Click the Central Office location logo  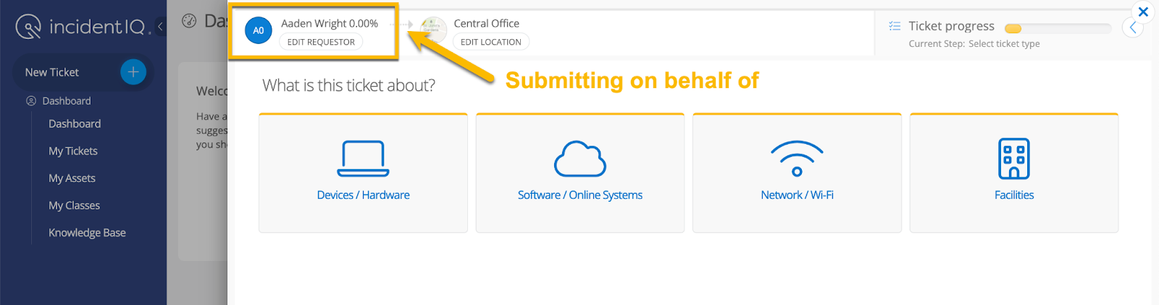tap(432, 30)
